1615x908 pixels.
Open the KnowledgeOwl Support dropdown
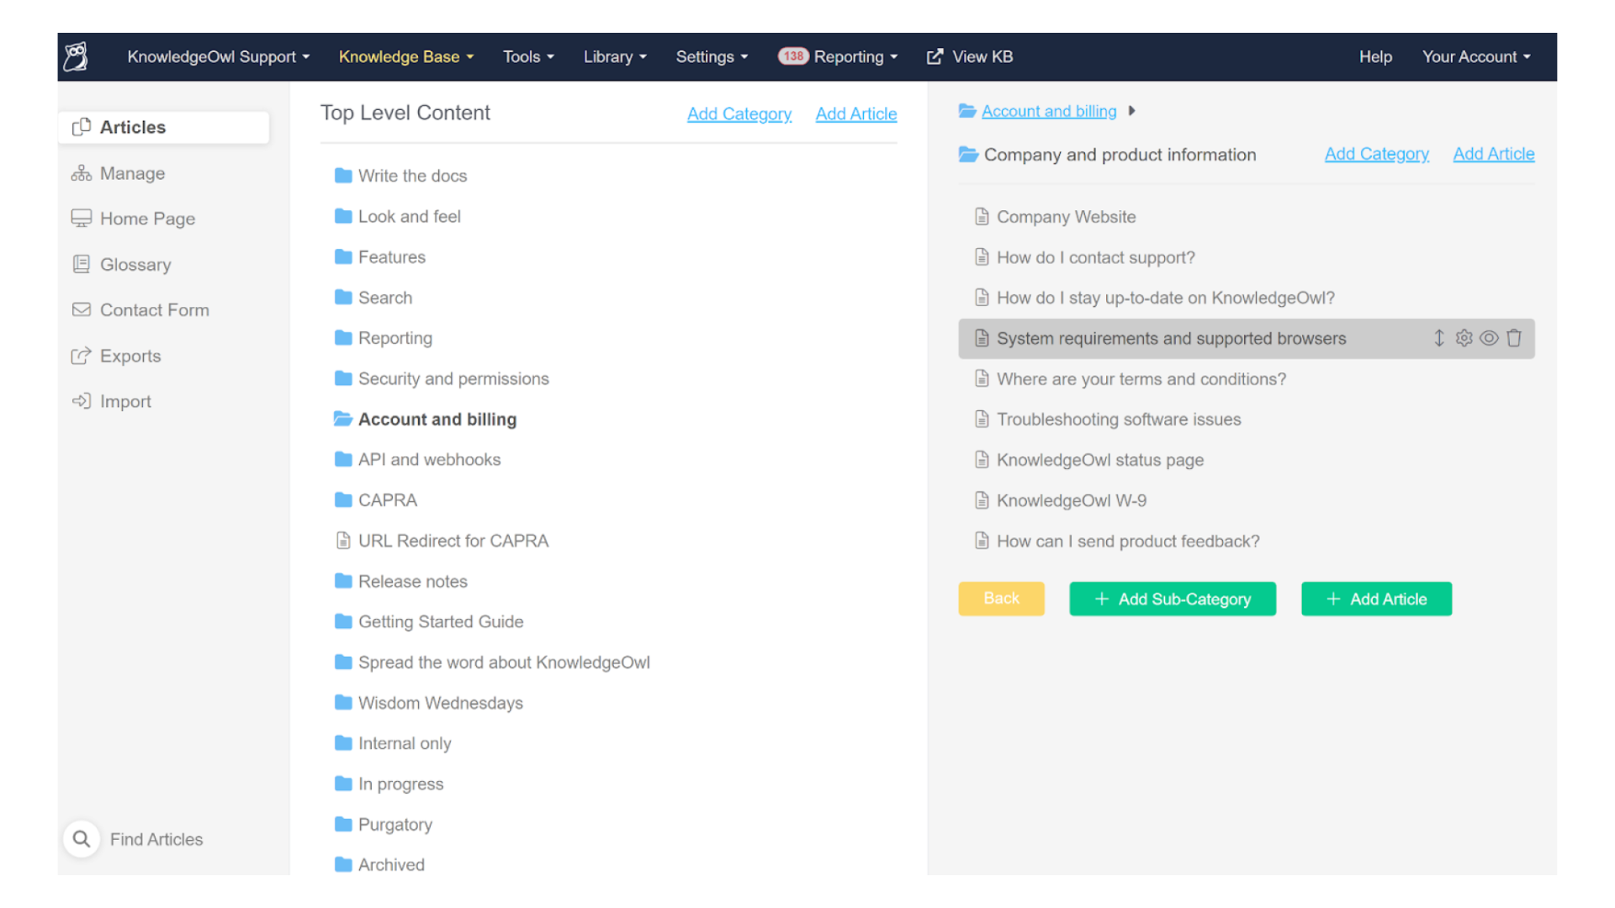[x=219, y=56]
